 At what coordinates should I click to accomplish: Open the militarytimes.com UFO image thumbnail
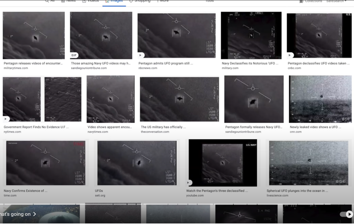[x=34, y=36]
